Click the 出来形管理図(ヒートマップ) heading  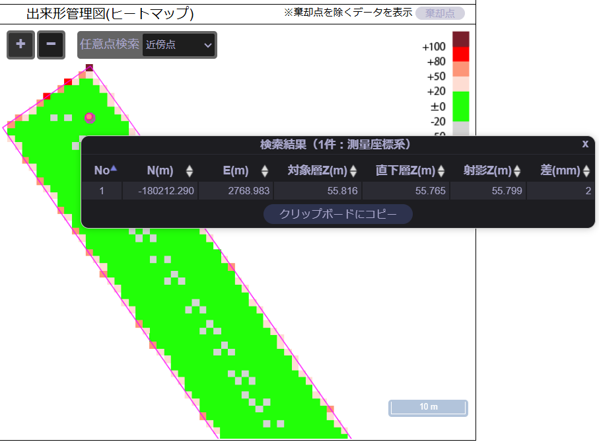(110, 14)
